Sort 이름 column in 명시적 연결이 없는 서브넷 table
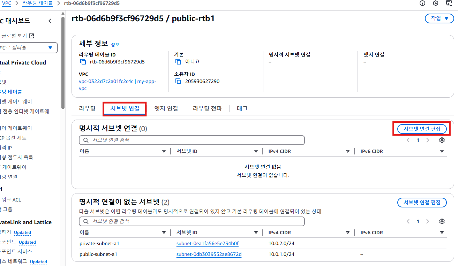 [164, 233]
